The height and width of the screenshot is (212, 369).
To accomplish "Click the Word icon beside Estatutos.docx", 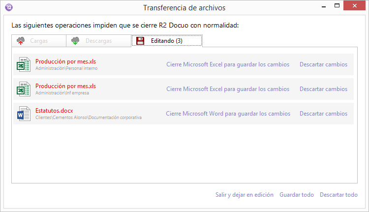I will [x=24, y=114].
